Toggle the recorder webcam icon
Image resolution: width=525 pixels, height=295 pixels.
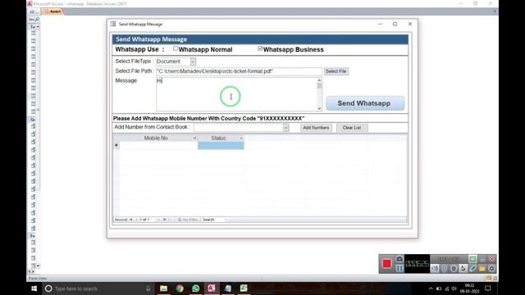point(454,268)
